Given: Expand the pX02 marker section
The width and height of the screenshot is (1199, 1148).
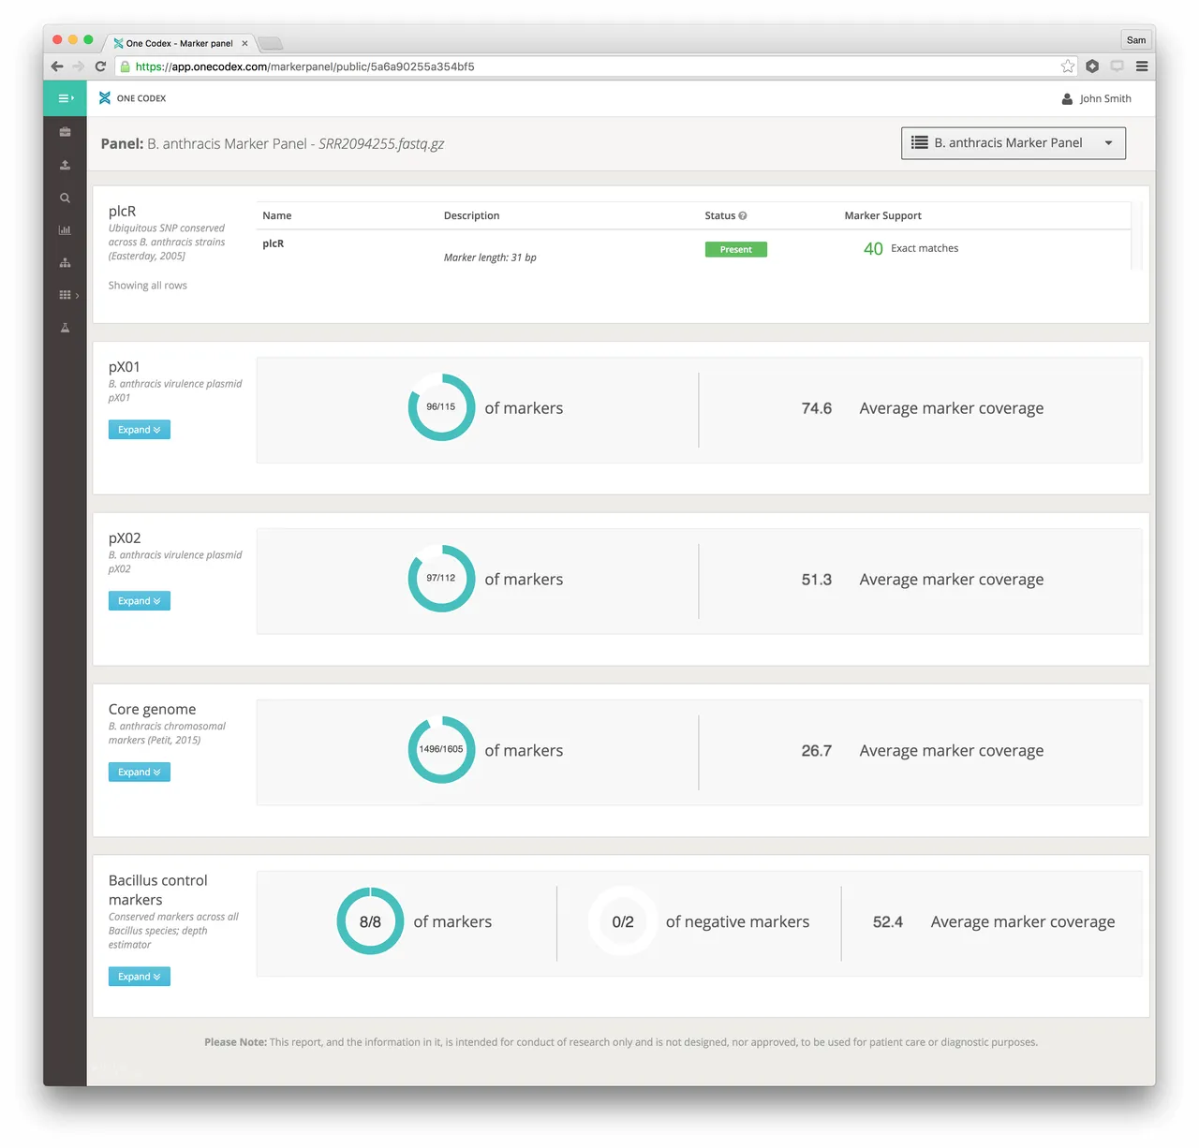Looking at the screenshot, I should tap(140, 601).
